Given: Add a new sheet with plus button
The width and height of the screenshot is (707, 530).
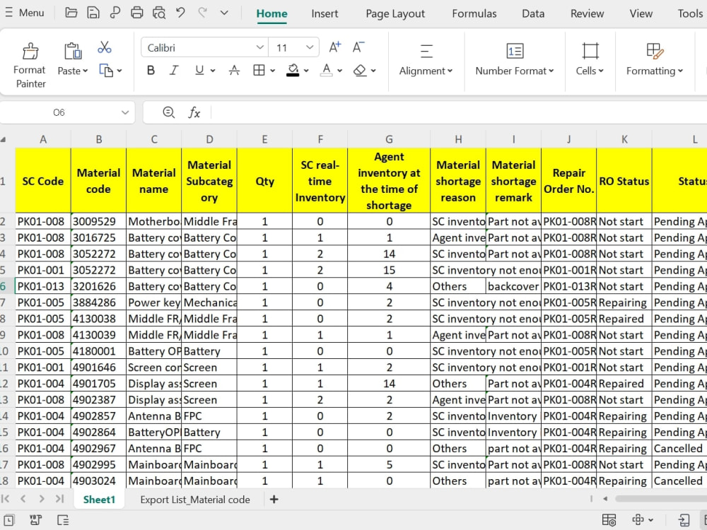Looking at the screenshot, I should pyautogui.click(x=274, y=500).
